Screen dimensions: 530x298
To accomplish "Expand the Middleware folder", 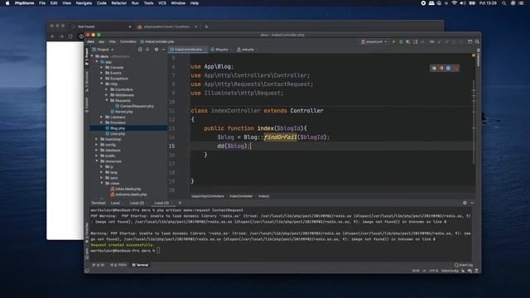I will coord(107,95).
